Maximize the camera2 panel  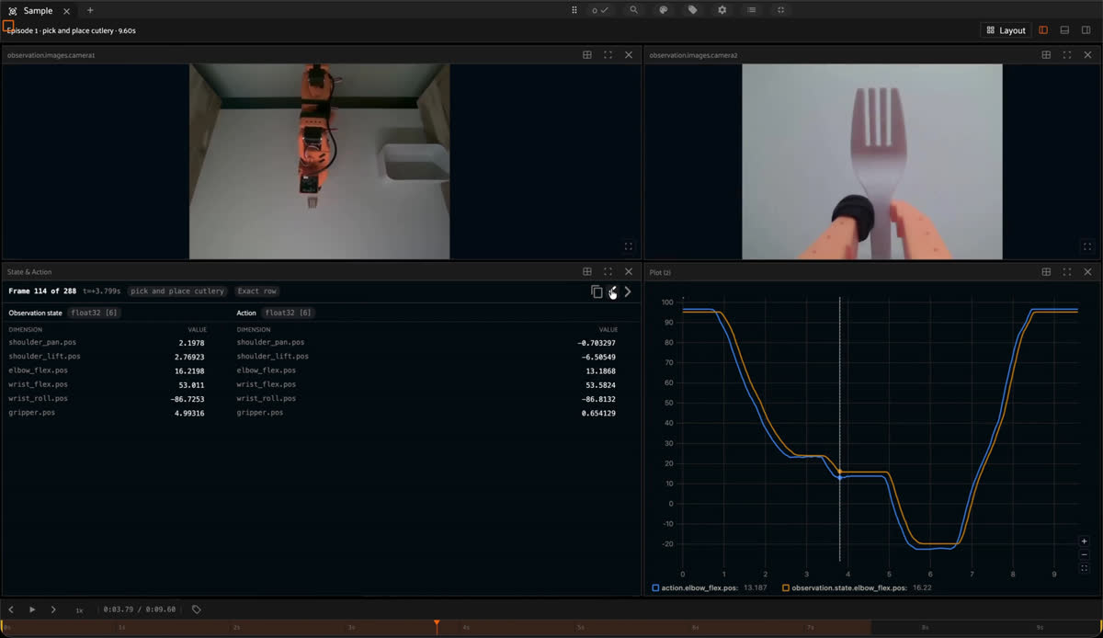1067,55
